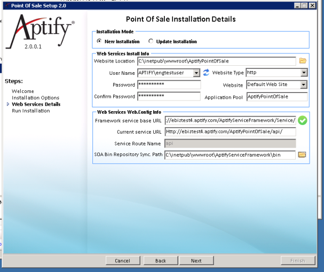This screenshot has width=324, height=272.
Task: Browse for Website Location folder
Action: pyautogui.click(x=303, y=61)
